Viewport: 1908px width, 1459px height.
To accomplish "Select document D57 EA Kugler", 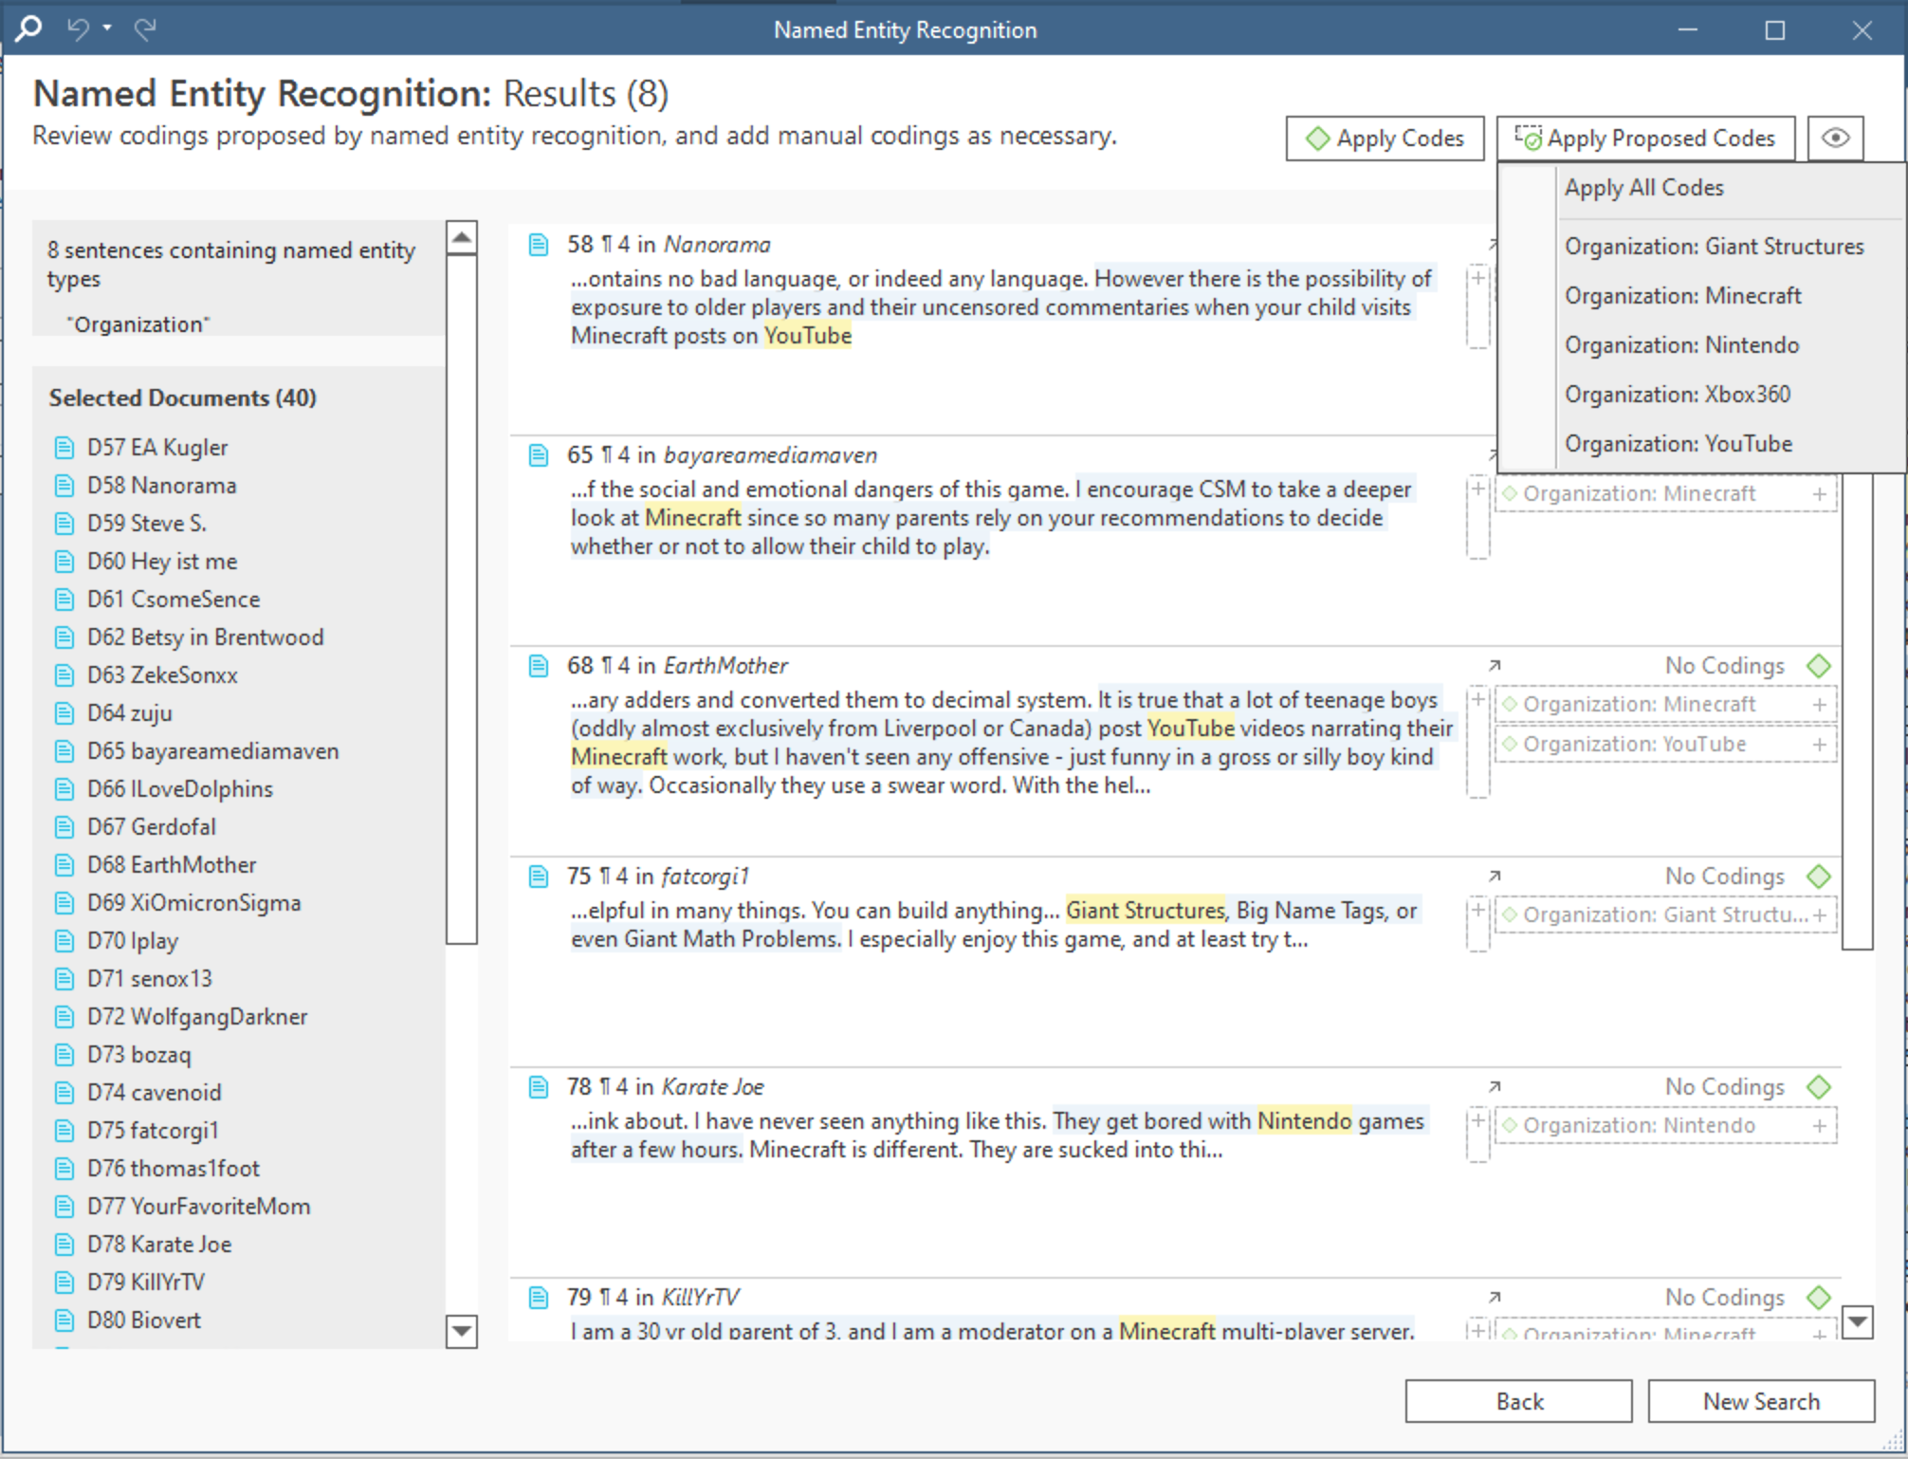I will (157, 447).
